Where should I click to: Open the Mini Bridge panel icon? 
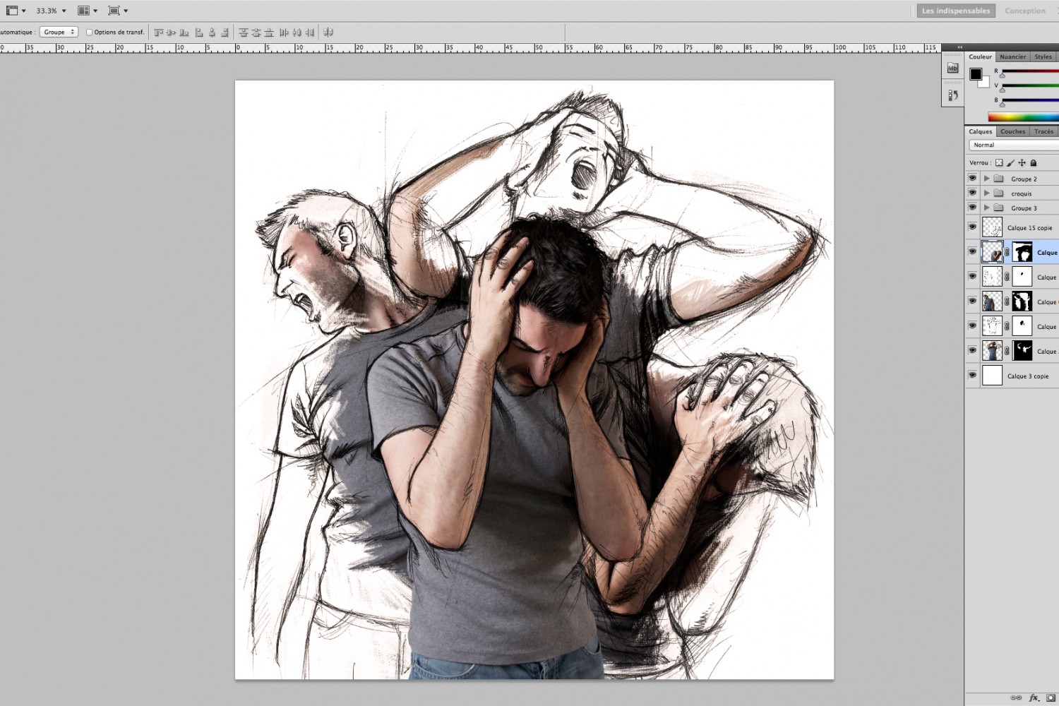click(x=952, y=68)
